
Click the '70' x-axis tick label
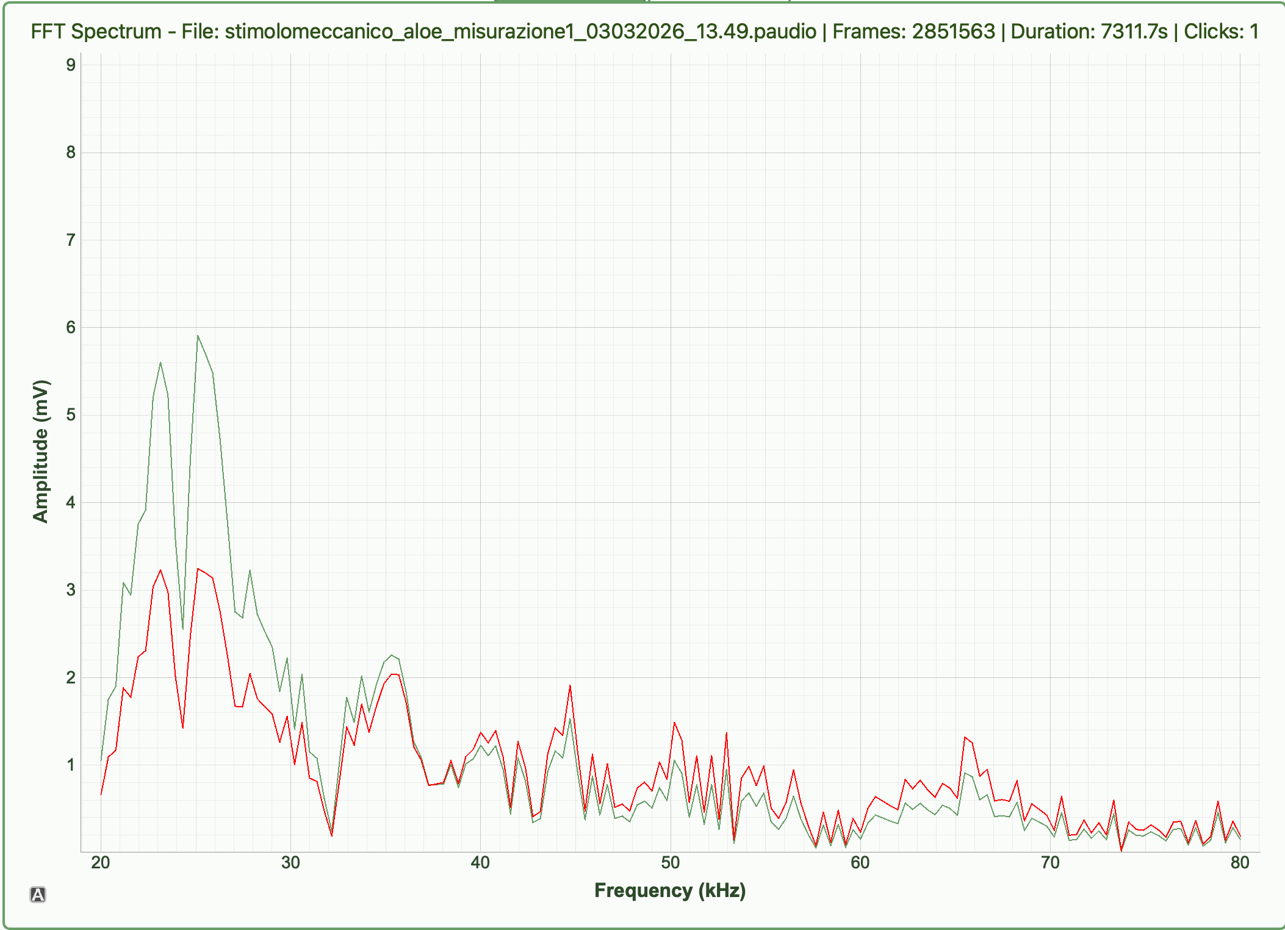[x=1050, y=862]
